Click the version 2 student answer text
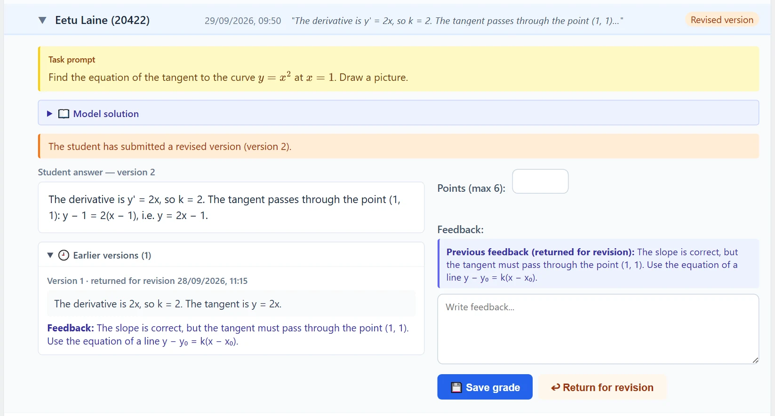The height and width of the screenshot is (416, 775). [x=224, y=207]
